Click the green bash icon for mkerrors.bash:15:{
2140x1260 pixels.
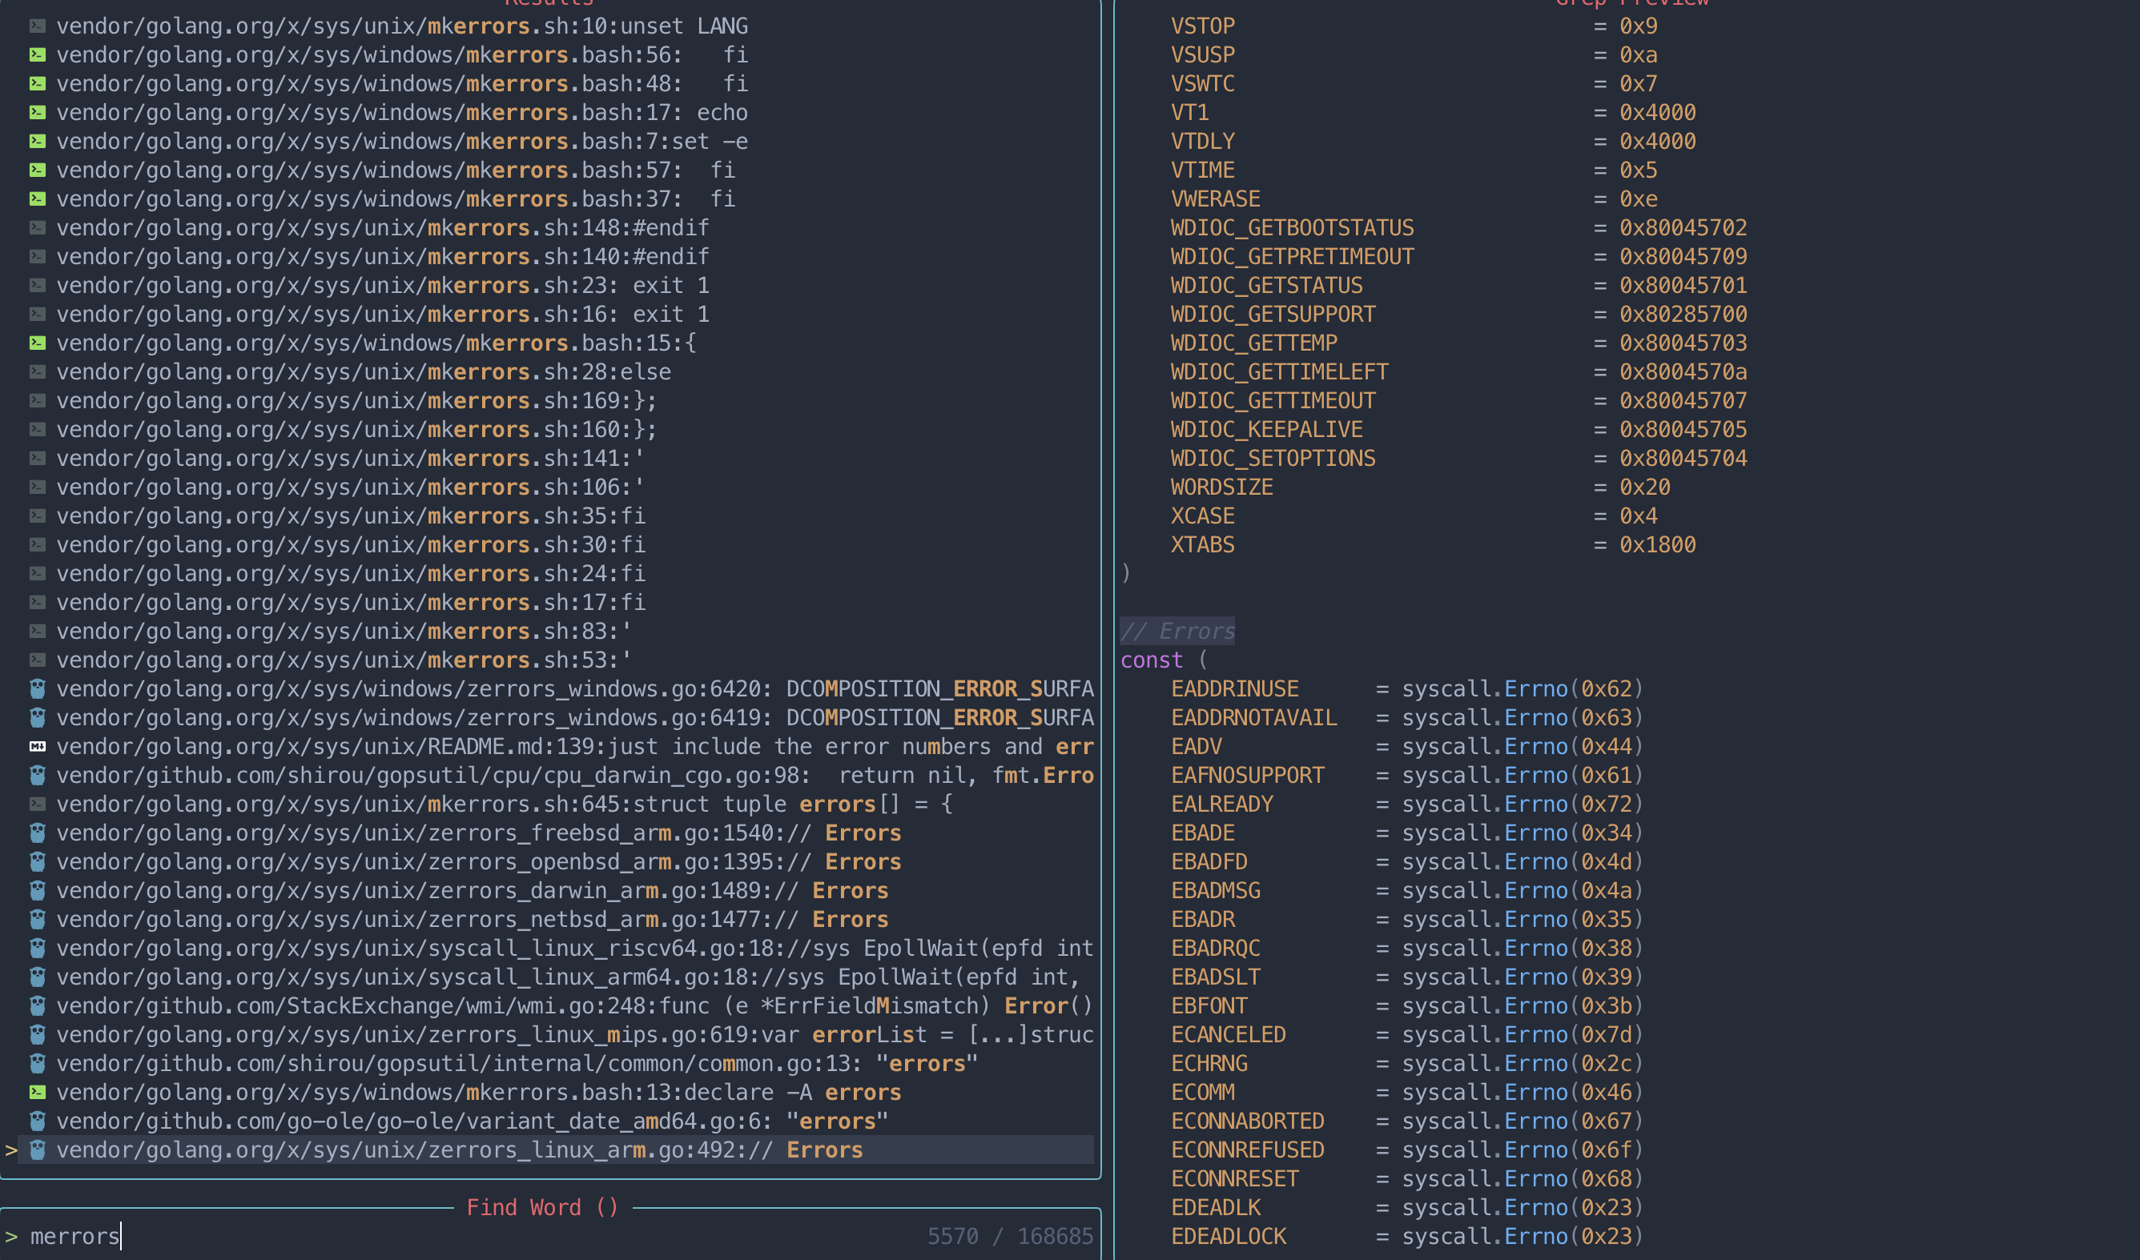point(38,343)
